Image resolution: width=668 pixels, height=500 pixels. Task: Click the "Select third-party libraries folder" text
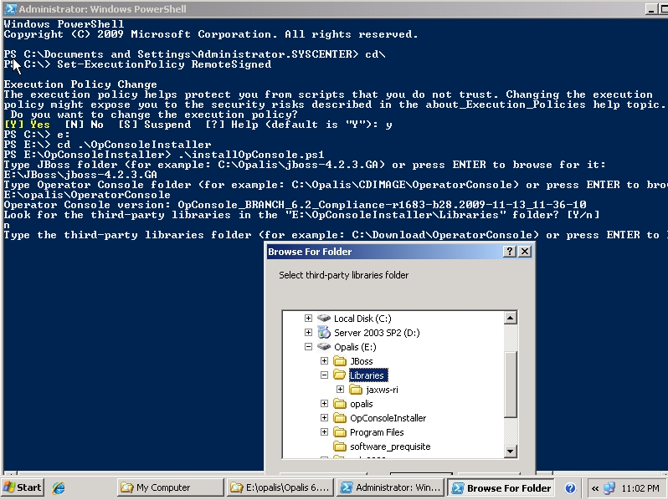tap(343, 275)
